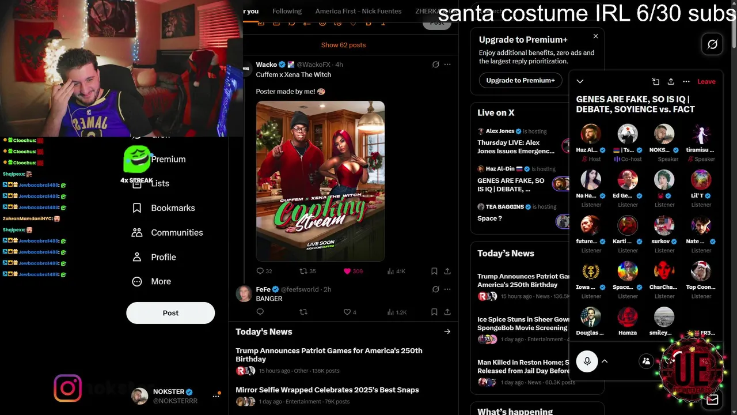Select listener Lil' T avatar in Space

[x=701, y=180]
